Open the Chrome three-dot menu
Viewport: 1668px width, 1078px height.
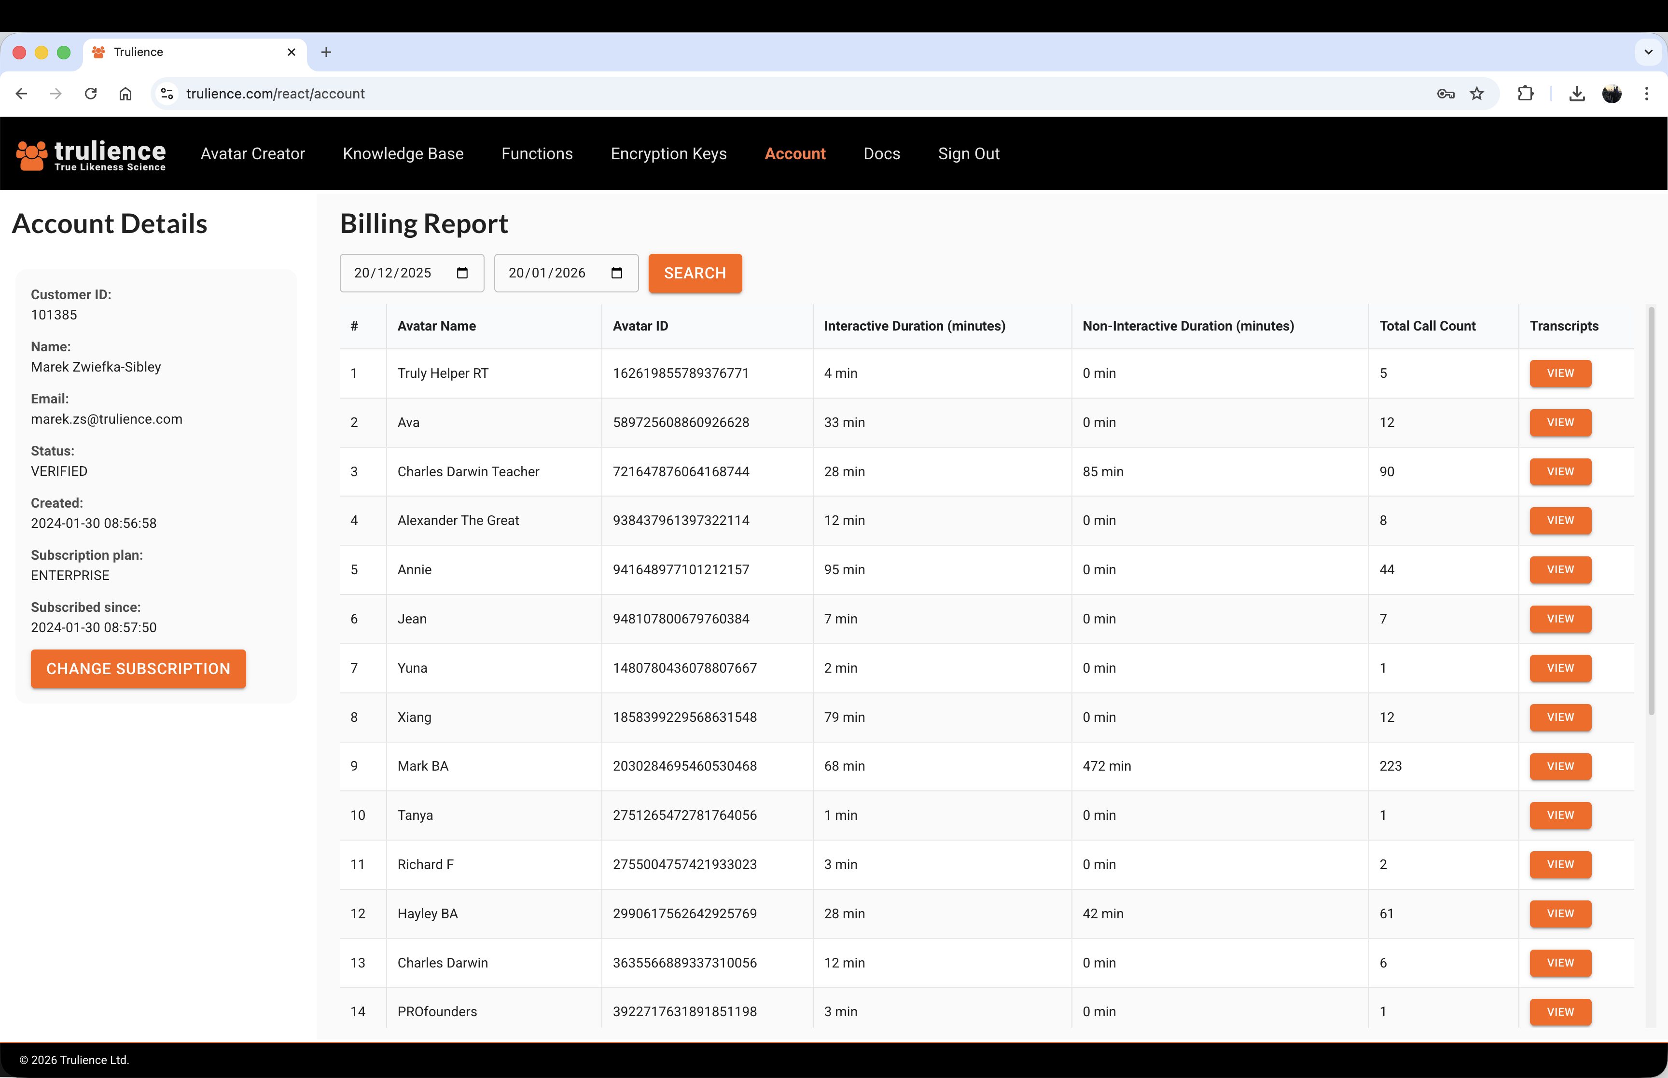[x=1648, y=93]
